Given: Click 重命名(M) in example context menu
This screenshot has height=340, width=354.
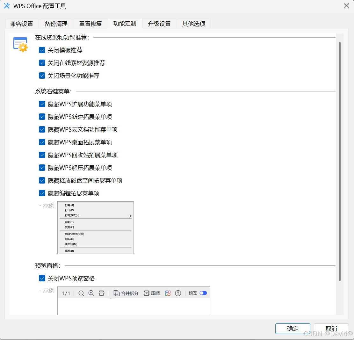Looking at the screenshot, I should click(x=71, y=244).
